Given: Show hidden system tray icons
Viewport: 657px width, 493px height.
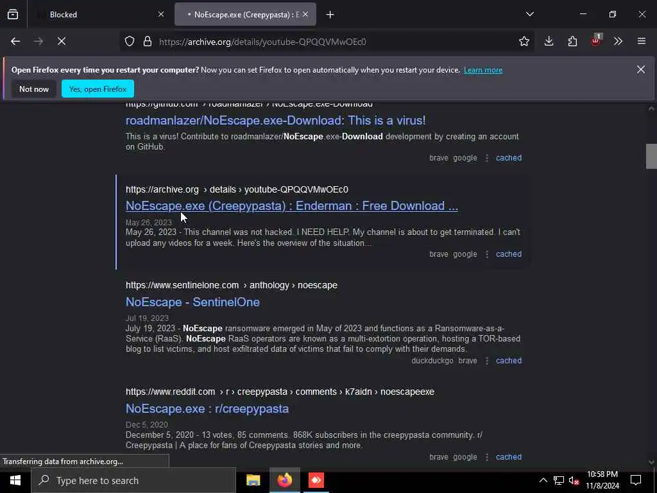Looking at the screenshot, I should (x=543, y=480).
